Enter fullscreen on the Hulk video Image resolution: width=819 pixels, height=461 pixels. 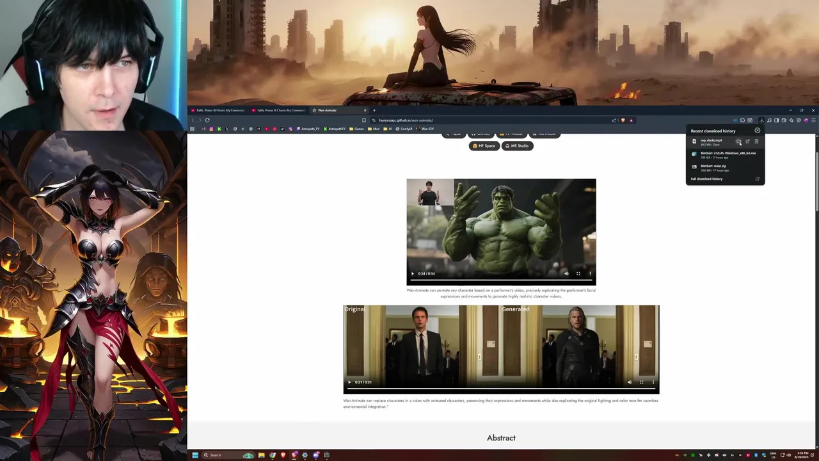(578, 273)
